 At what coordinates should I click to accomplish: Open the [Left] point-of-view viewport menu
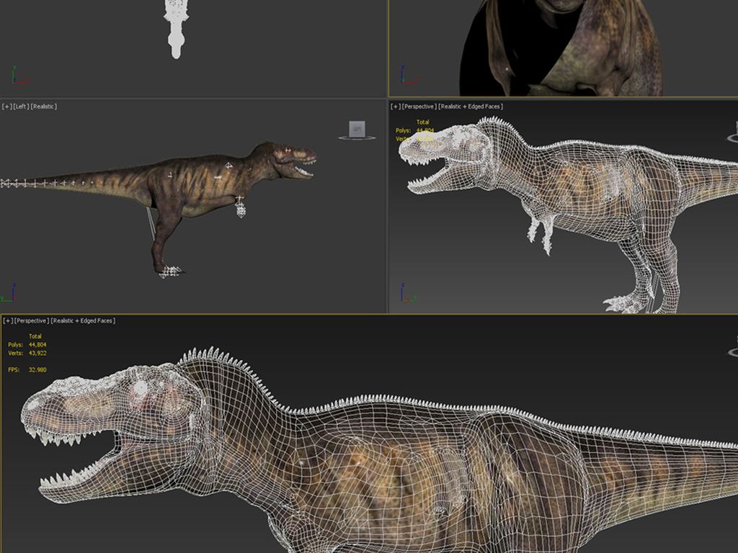[21, 107]
